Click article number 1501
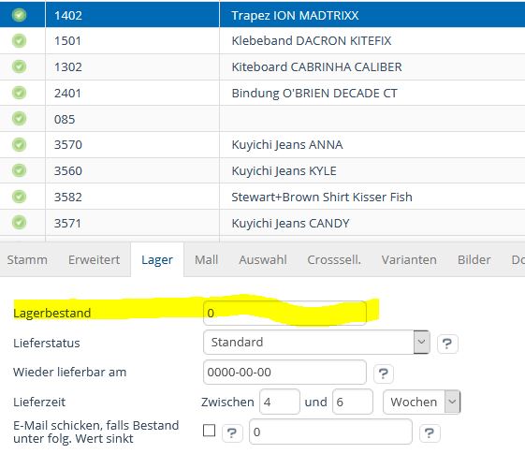The image size is (525, 454). pos(67,41)
